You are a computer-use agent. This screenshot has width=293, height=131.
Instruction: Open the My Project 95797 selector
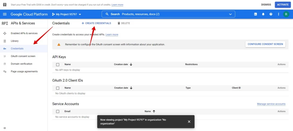[66, 14]
